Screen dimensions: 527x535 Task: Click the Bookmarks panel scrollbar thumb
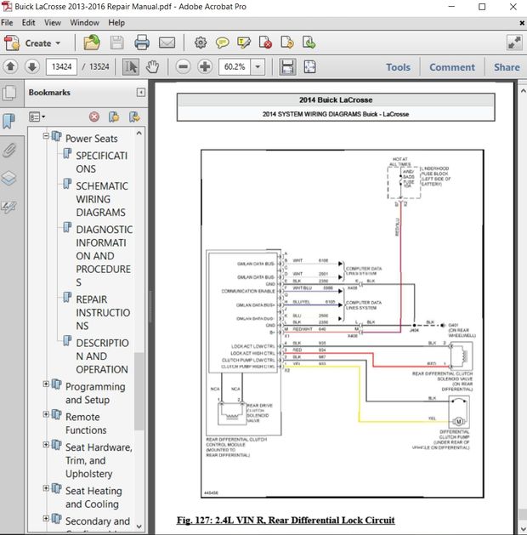click(x=139, y=391)
